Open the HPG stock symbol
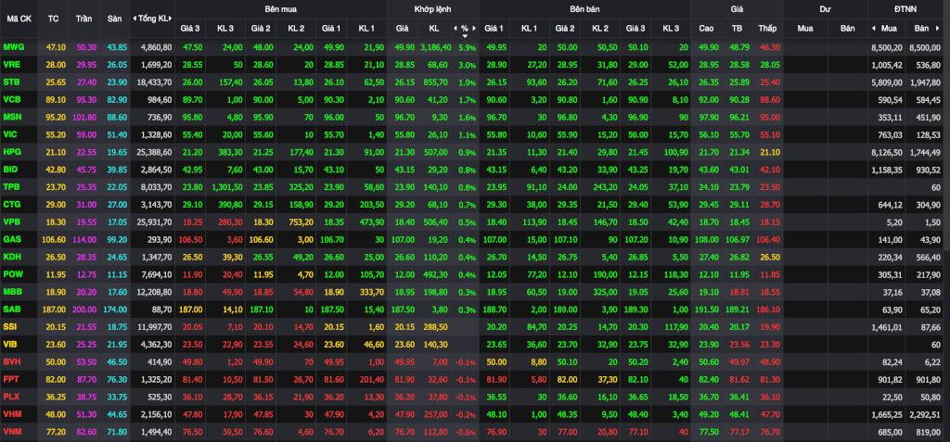The image size is (950, 442). pos(11,151)
